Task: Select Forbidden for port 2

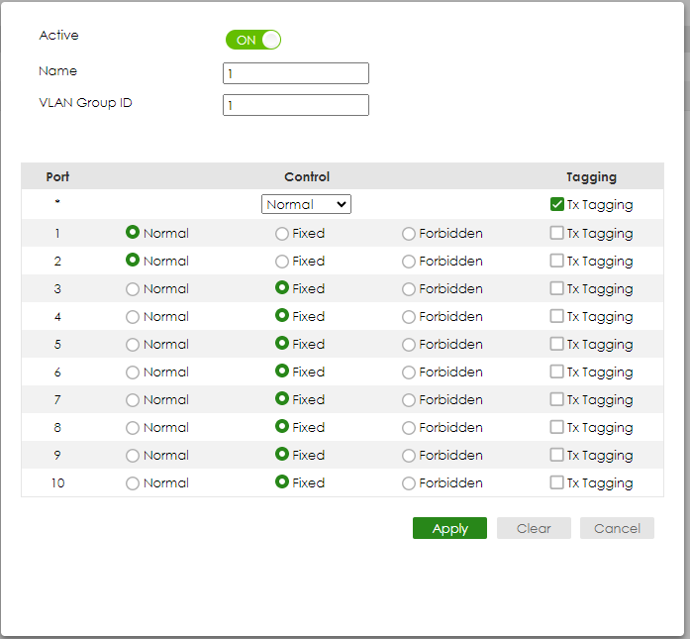Action: coord(409,262)
